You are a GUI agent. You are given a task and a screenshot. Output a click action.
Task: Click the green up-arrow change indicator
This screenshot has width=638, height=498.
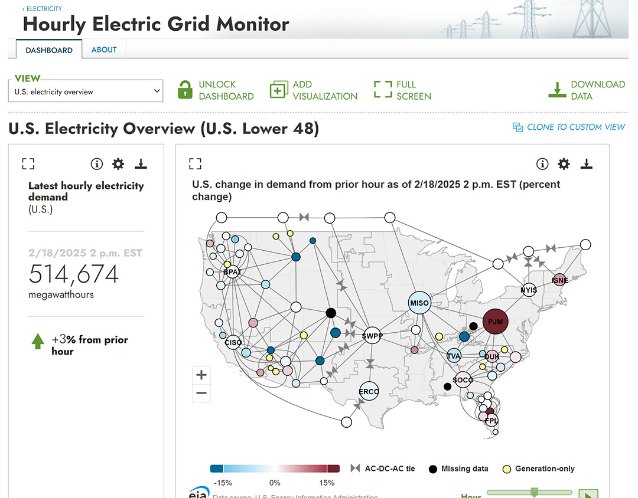[x=38, y=342]
